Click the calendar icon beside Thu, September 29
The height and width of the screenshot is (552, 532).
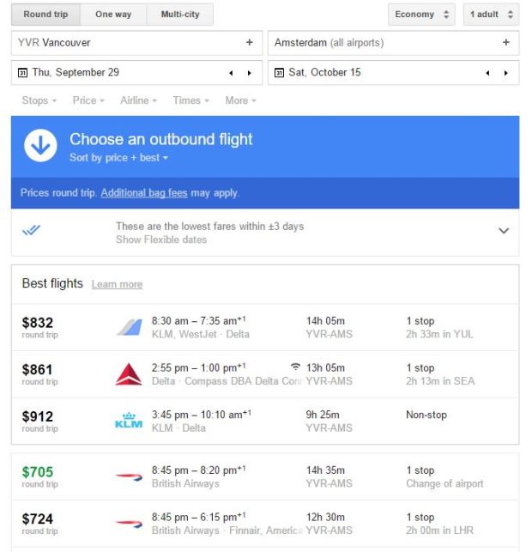tap(21, 73)
